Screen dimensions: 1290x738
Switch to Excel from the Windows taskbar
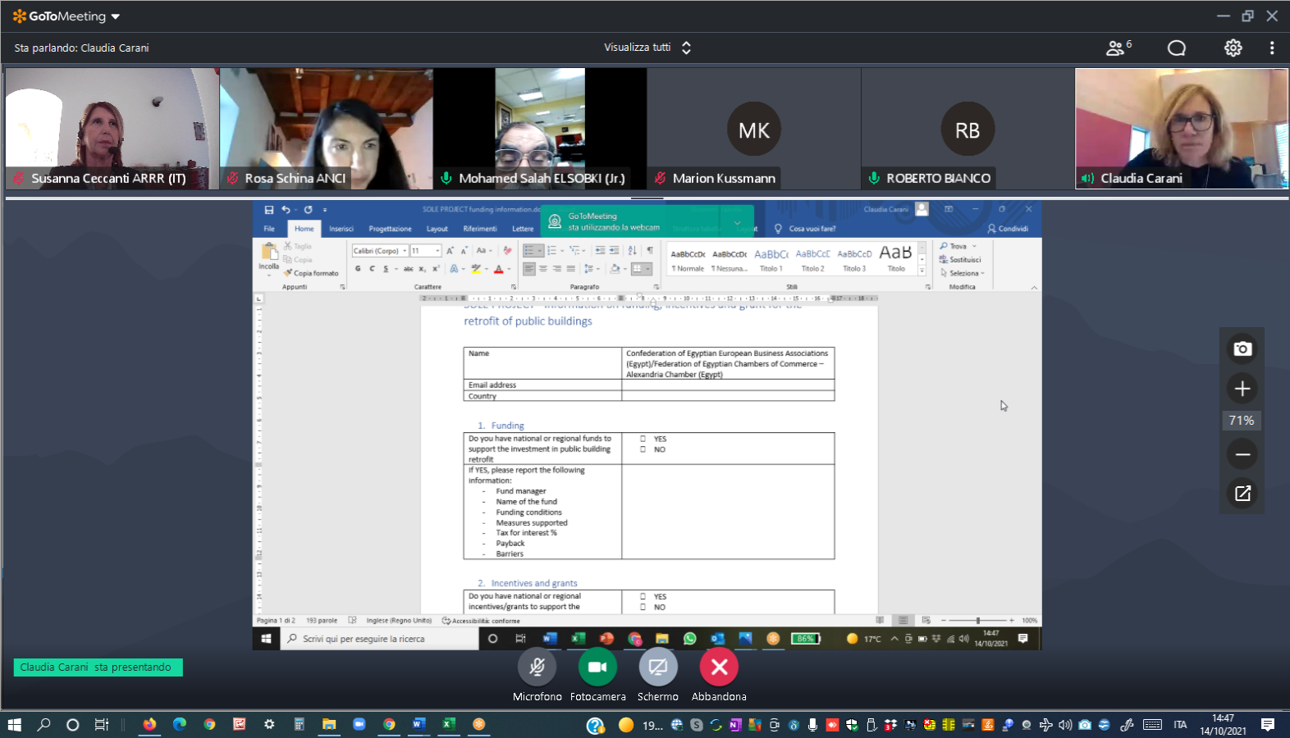(x=449, y=725)
